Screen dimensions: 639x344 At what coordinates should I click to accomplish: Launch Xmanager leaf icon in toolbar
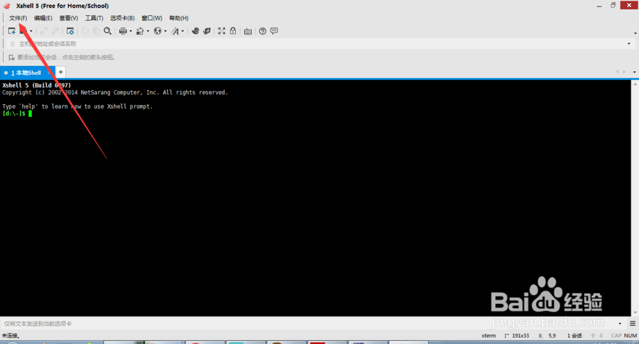(207, 31)
